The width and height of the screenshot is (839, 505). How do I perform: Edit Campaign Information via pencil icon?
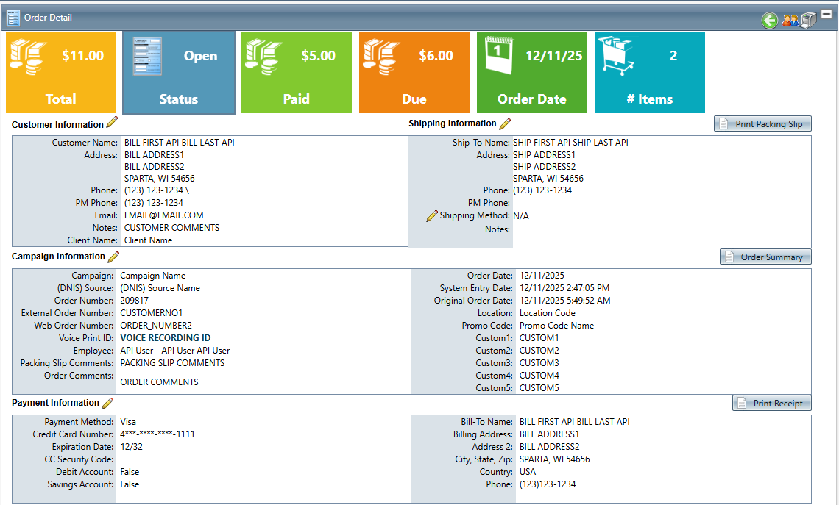point(113,257)
